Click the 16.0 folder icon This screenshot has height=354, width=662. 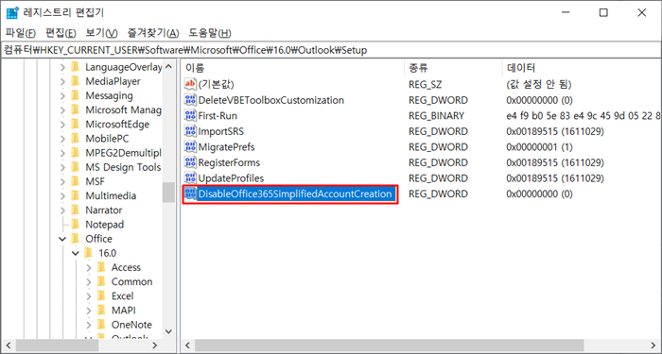88,253
